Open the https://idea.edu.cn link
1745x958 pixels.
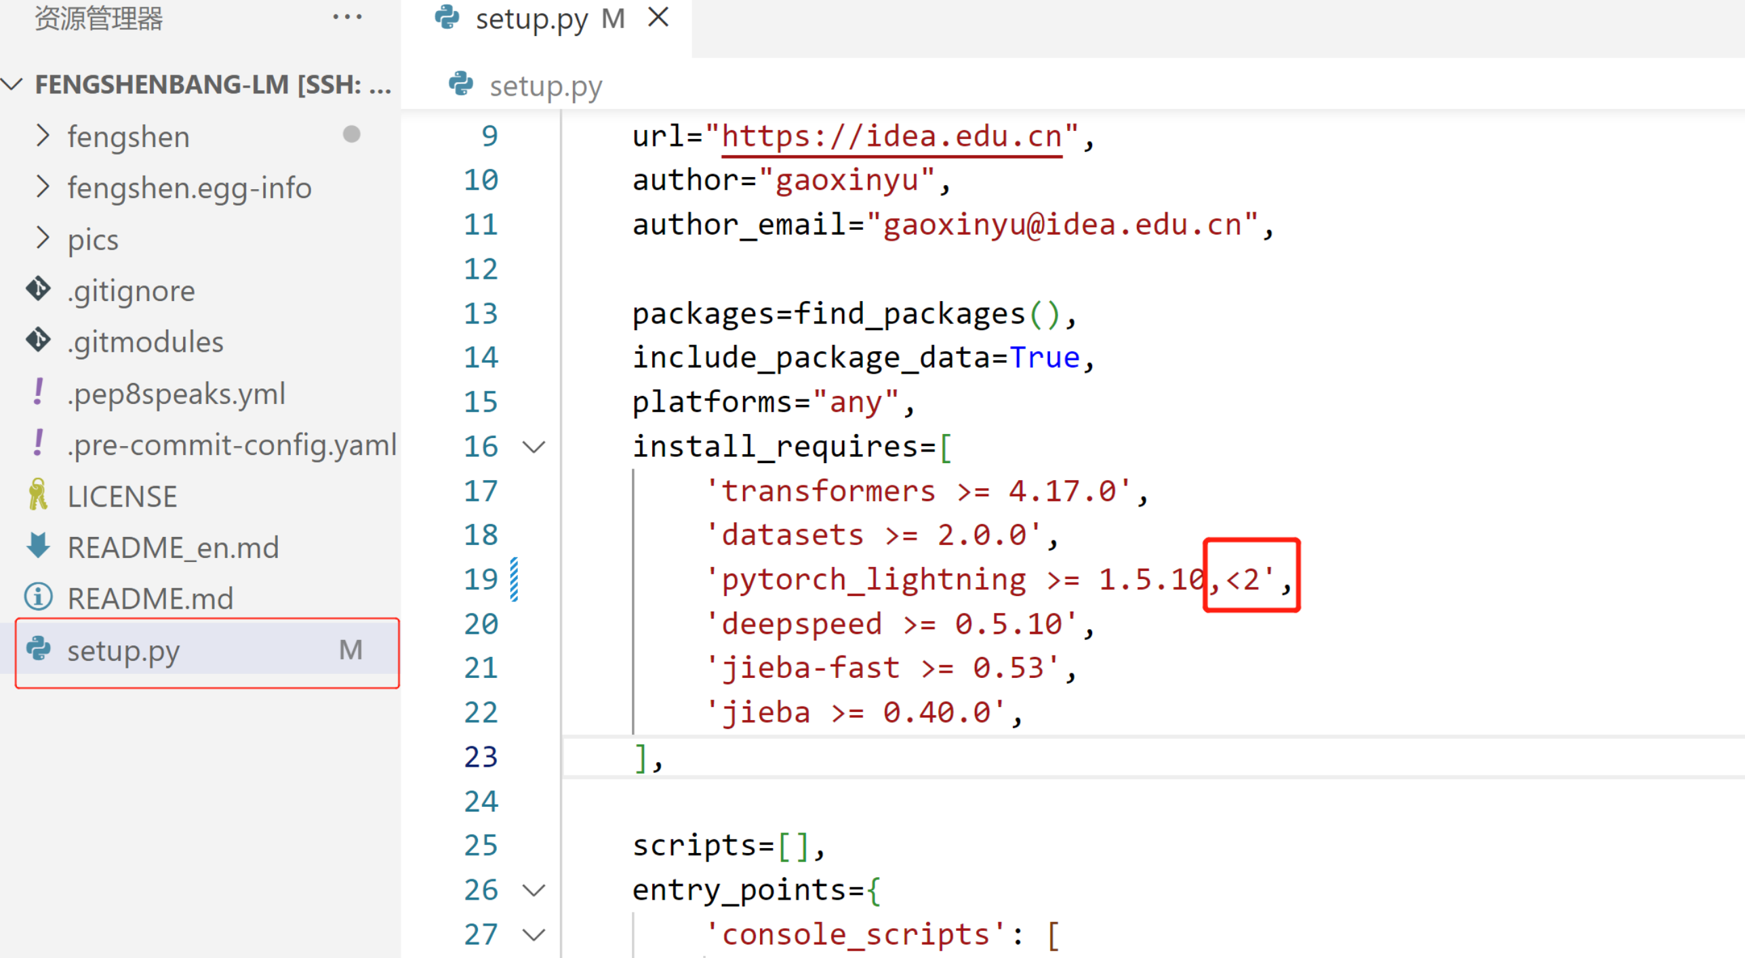click(891, 136)
